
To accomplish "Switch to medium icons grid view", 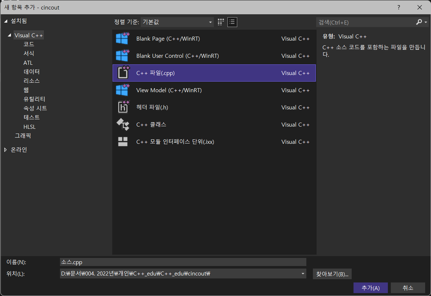I will [x=221, y=22].
